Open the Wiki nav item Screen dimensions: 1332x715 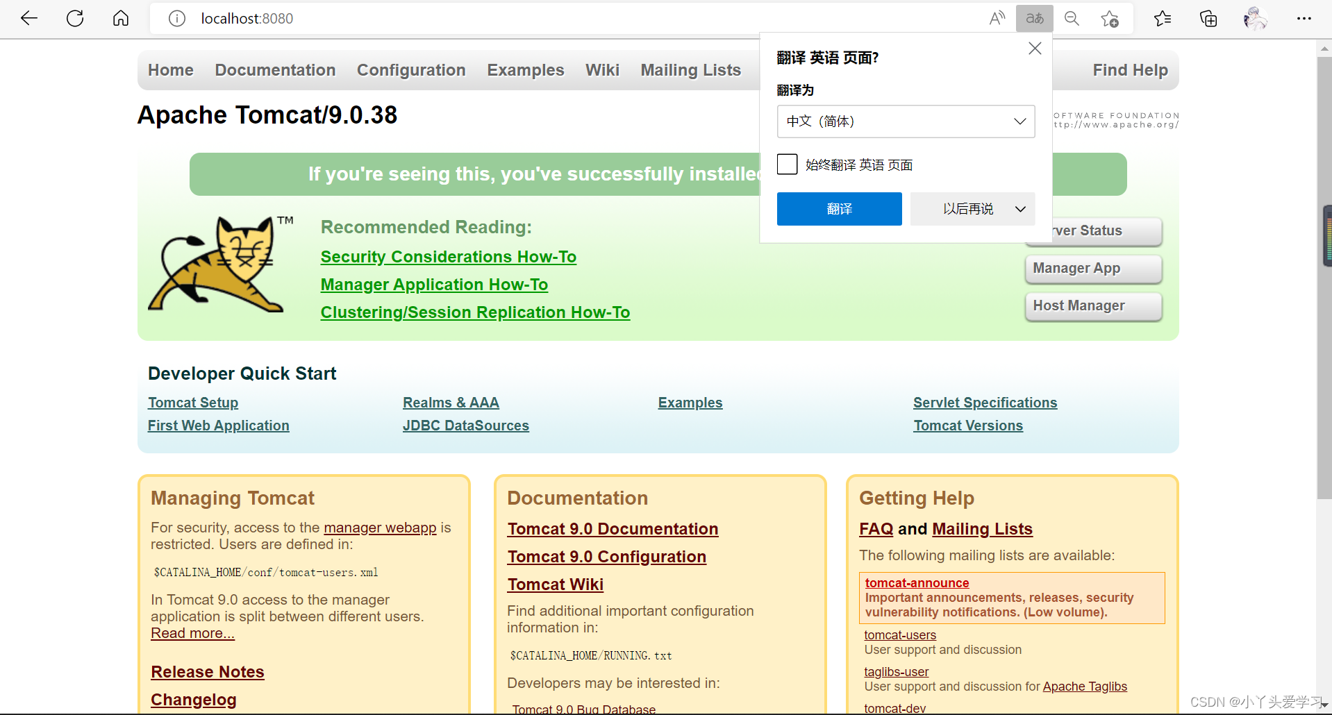[602, 70]
